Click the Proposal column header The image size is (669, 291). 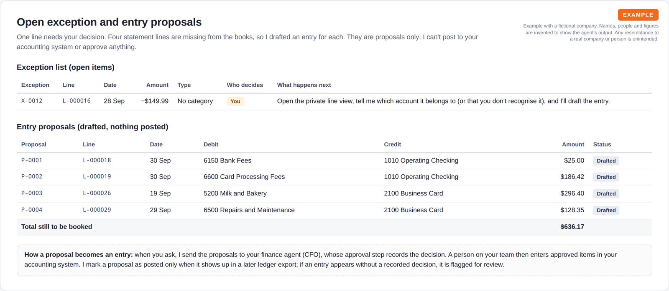pos(34,145)
